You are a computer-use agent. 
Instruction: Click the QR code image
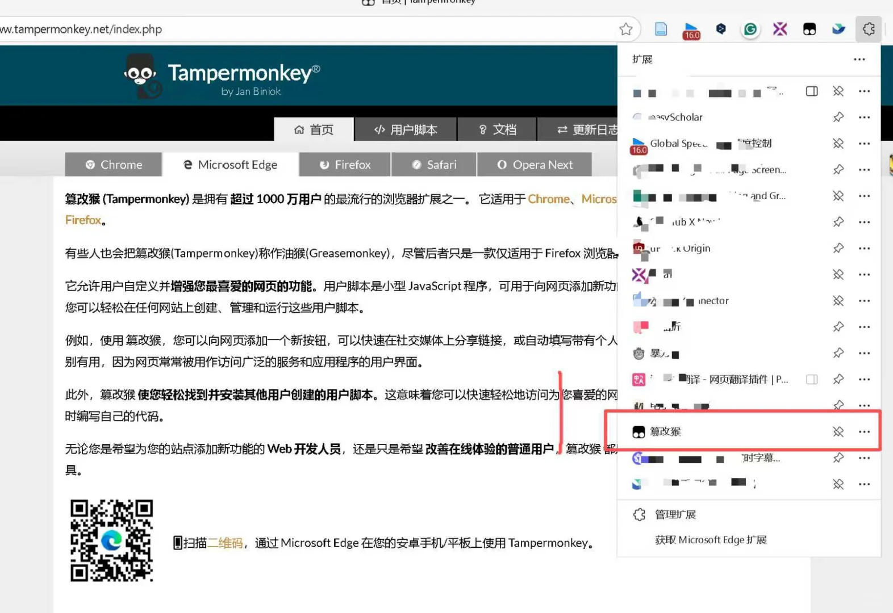[x=112, y=540]
